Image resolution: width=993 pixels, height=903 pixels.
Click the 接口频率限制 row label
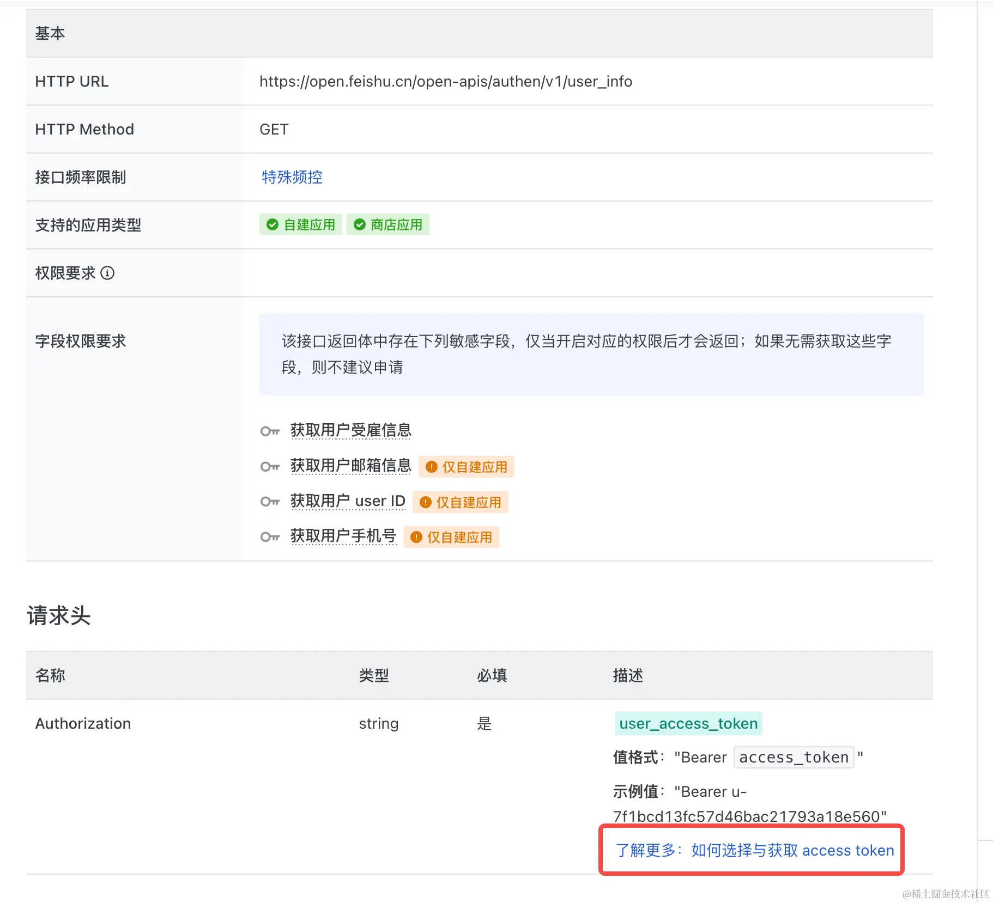81,177
